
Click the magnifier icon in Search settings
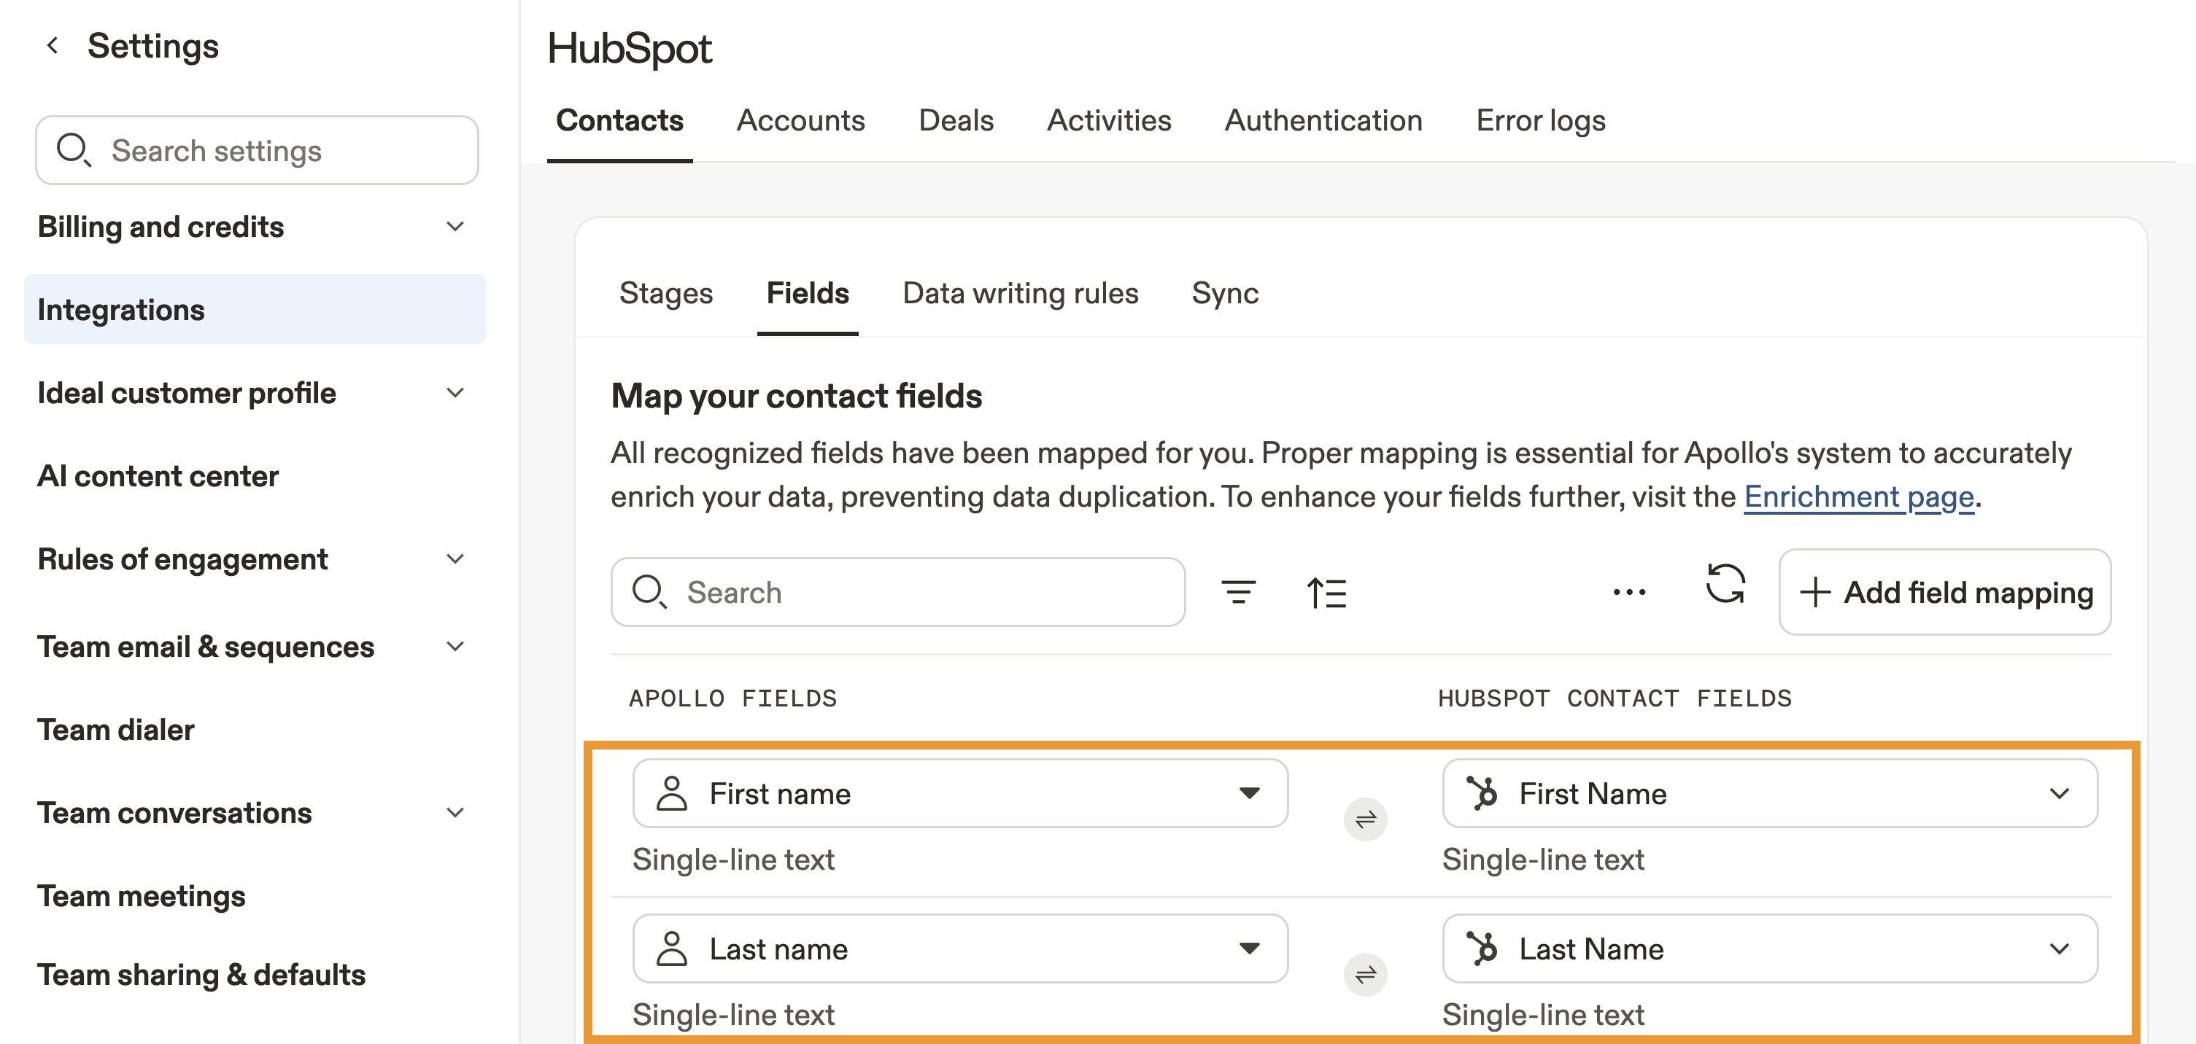73,150
